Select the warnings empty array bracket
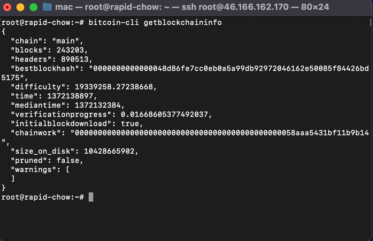The height and width of the screenshot is (241, 373). (x=68, y=169)
